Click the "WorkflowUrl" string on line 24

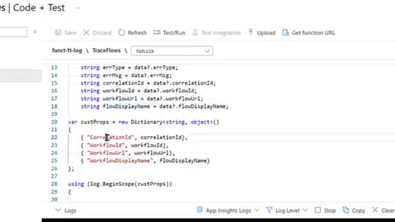pos(107,153)
